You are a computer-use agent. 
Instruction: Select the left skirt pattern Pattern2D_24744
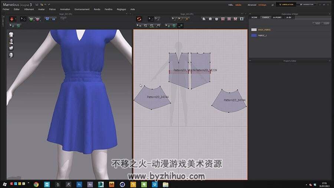tap(152, 98)
